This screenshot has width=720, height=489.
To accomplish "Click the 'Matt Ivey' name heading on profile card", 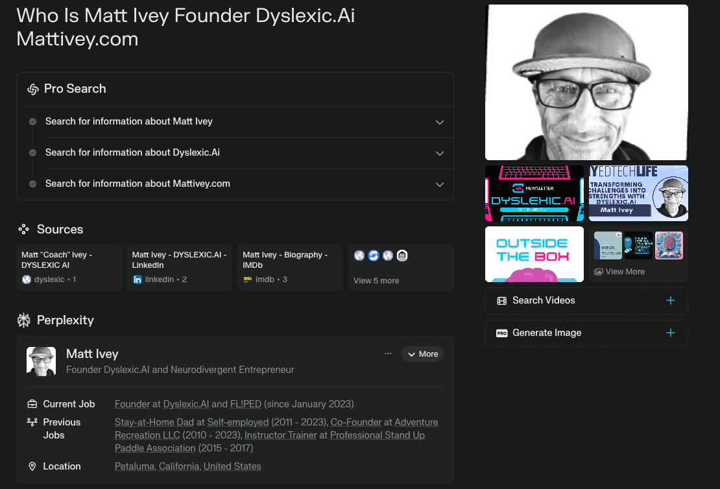I will point(92,353).
